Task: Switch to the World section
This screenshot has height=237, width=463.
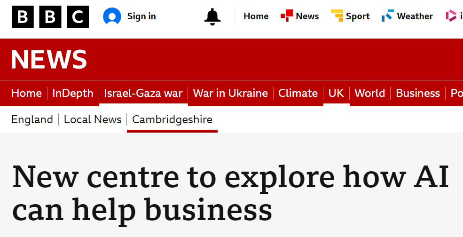Action: [x=369, y=93]
